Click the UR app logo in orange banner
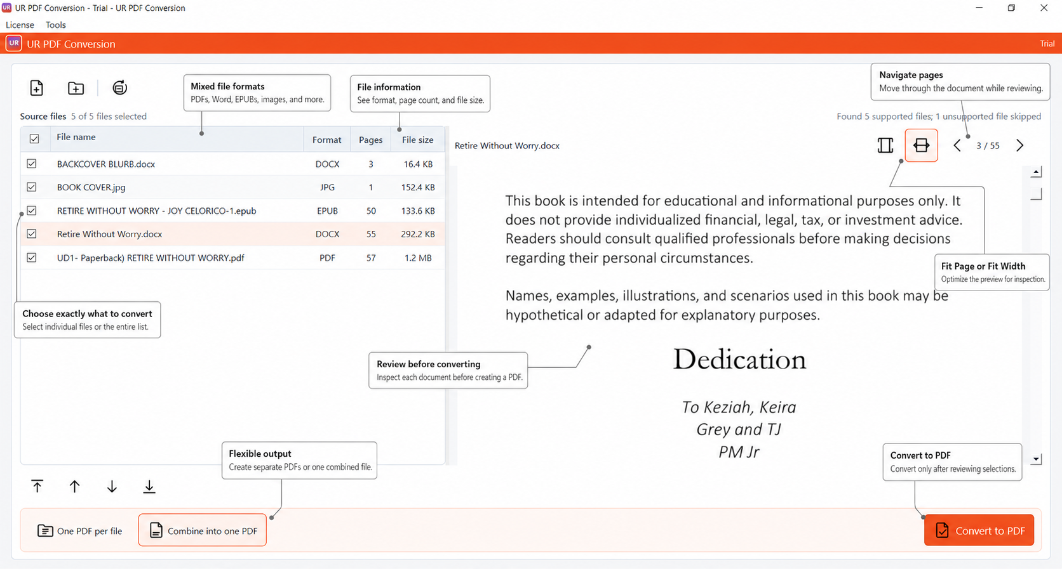The height and width of the screenshot is (569, 1062). click(x=13, y=43)
